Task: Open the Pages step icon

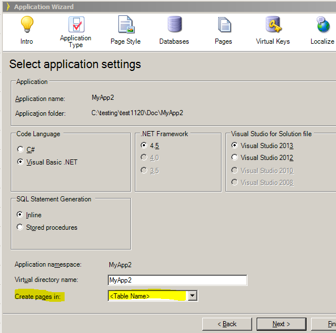Action: 224,24
